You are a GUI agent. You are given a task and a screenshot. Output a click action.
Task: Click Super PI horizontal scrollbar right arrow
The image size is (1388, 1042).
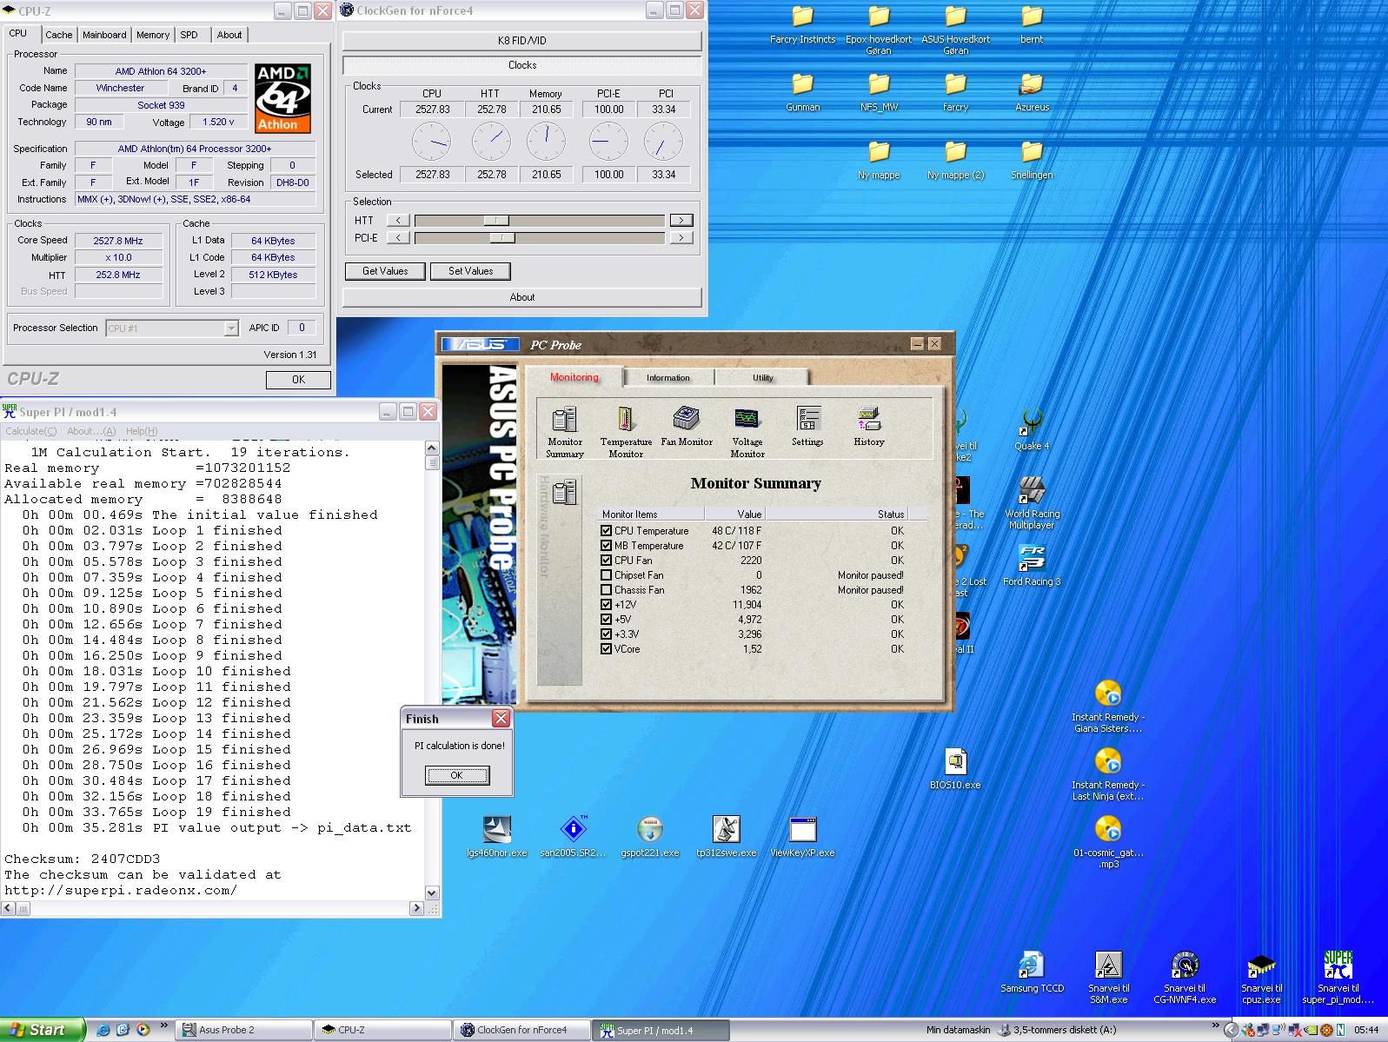[416, 908]
